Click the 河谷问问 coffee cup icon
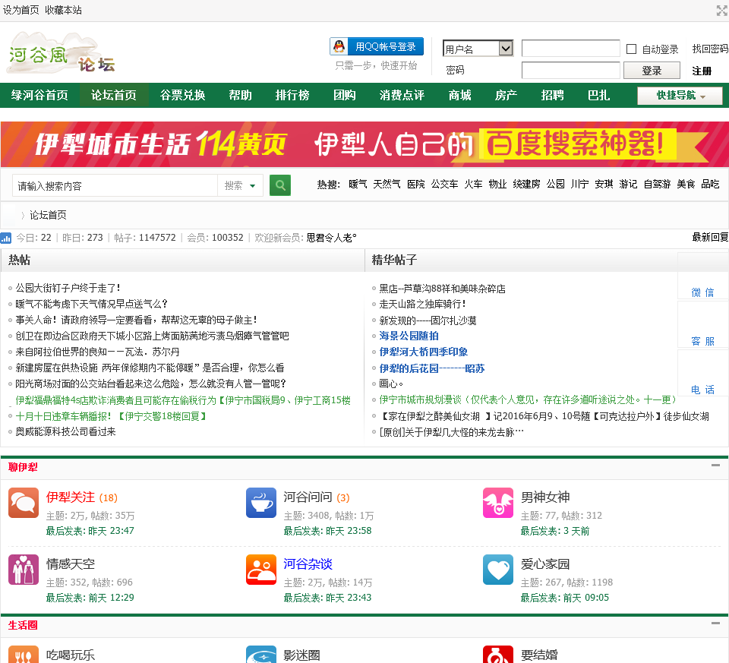 point(261,503)
